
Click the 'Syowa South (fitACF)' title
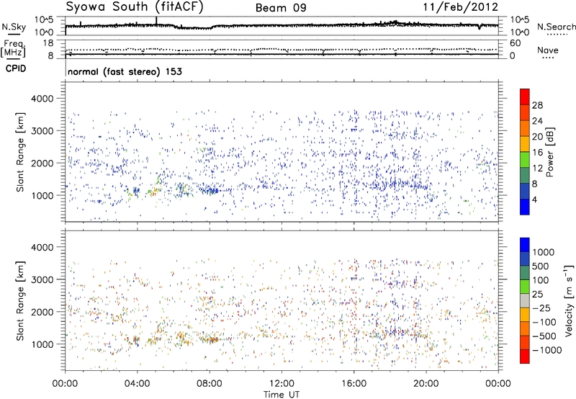(135, 6)
